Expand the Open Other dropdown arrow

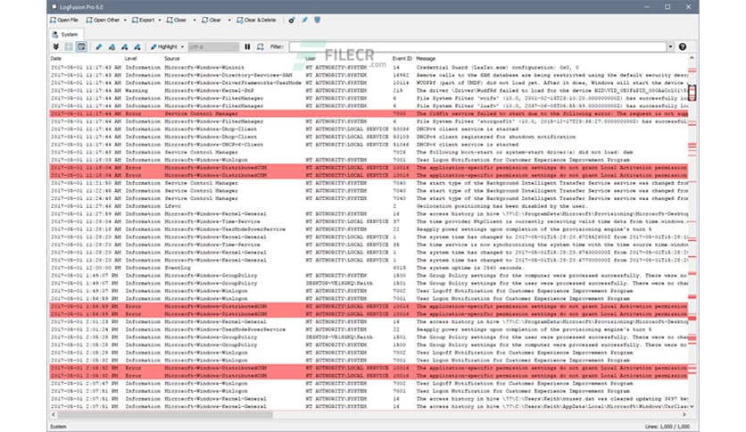[123, 18]
